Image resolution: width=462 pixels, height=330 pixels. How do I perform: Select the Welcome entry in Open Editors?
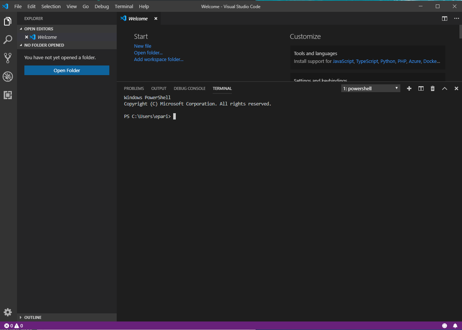[67, 37]
